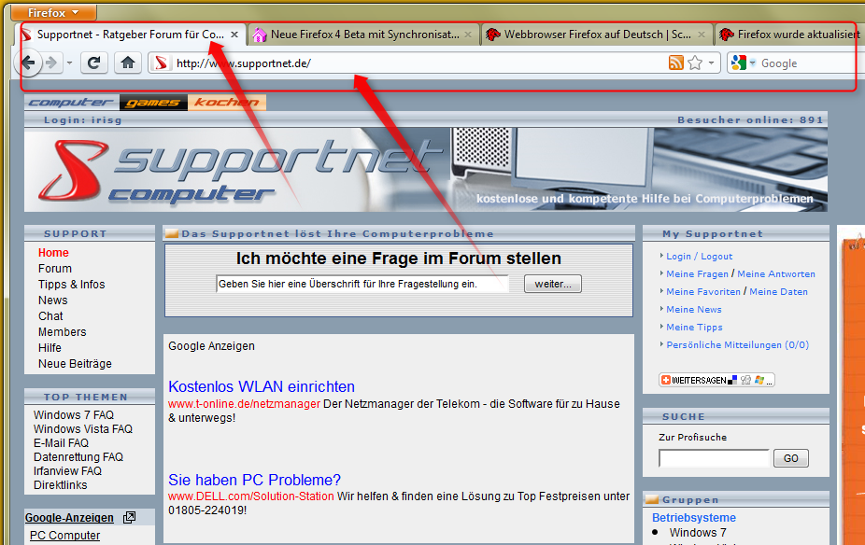The image size is (865, 545).
Task: Click the question headline input field
Action: [362, 284]
